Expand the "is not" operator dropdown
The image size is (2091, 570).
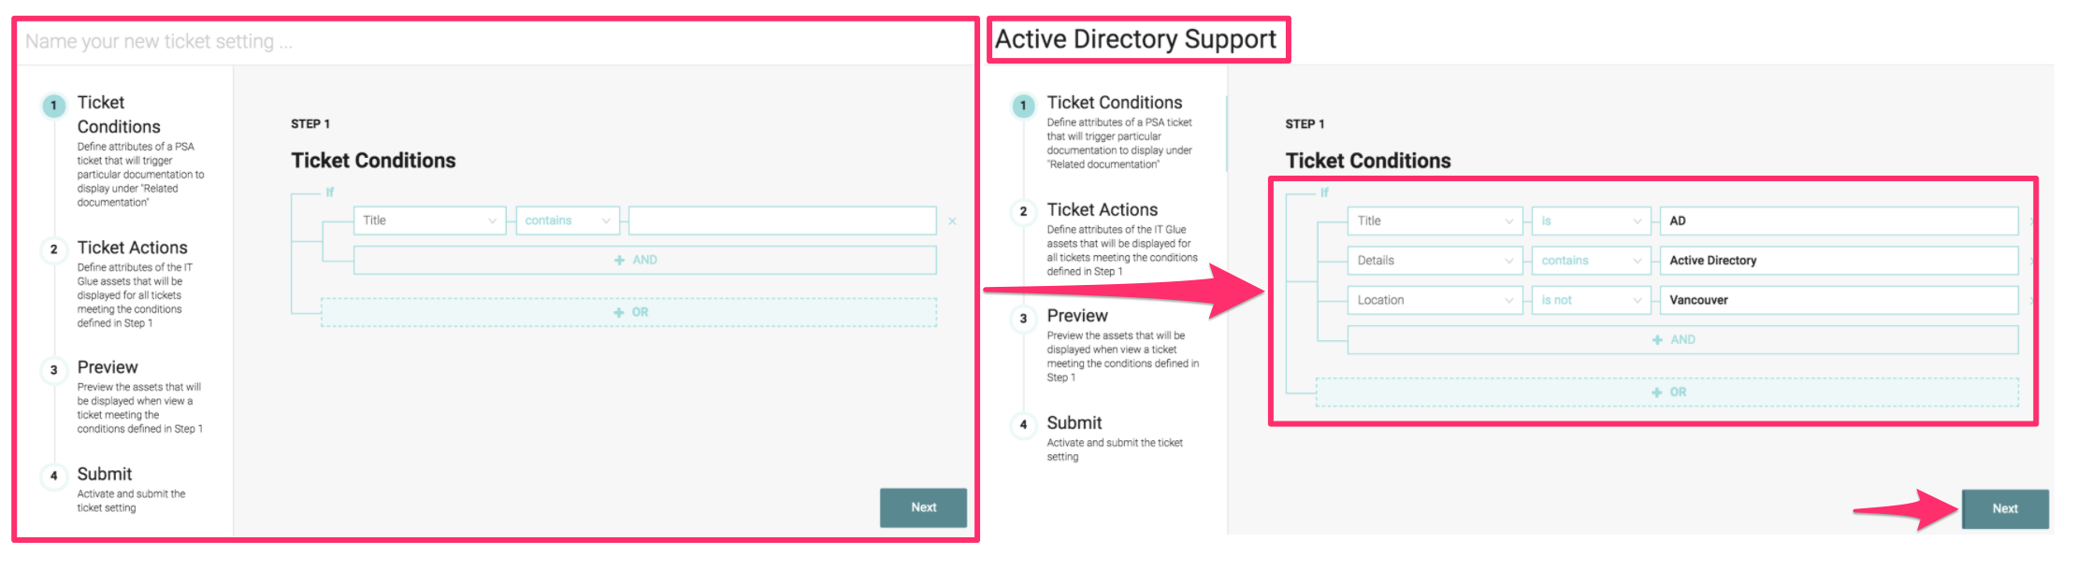[1591, 300]
